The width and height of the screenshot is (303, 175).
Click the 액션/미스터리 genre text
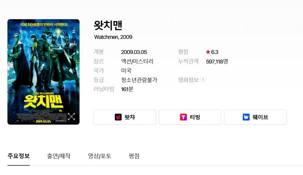[137, 61]
